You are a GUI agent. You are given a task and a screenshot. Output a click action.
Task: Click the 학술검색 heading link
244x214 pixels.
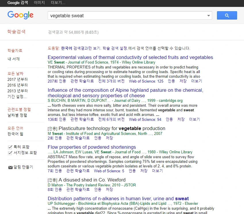tap(16, 32)
